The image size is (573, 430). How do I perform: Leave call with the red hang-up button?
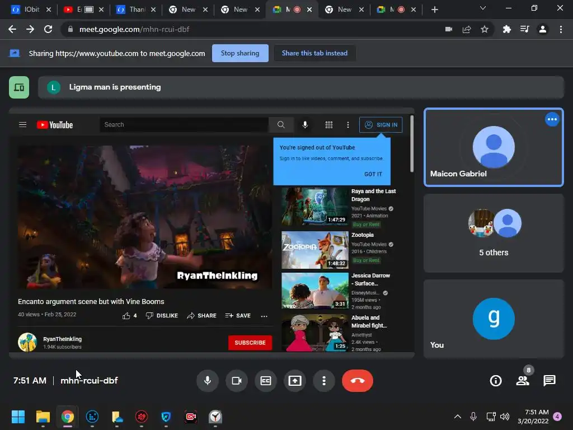(358, 381)
